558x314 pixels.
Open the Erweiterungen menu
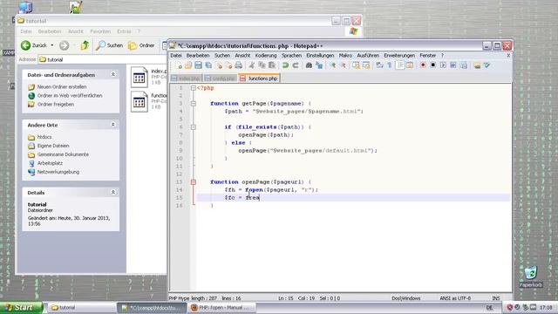[x=399, y=56]
